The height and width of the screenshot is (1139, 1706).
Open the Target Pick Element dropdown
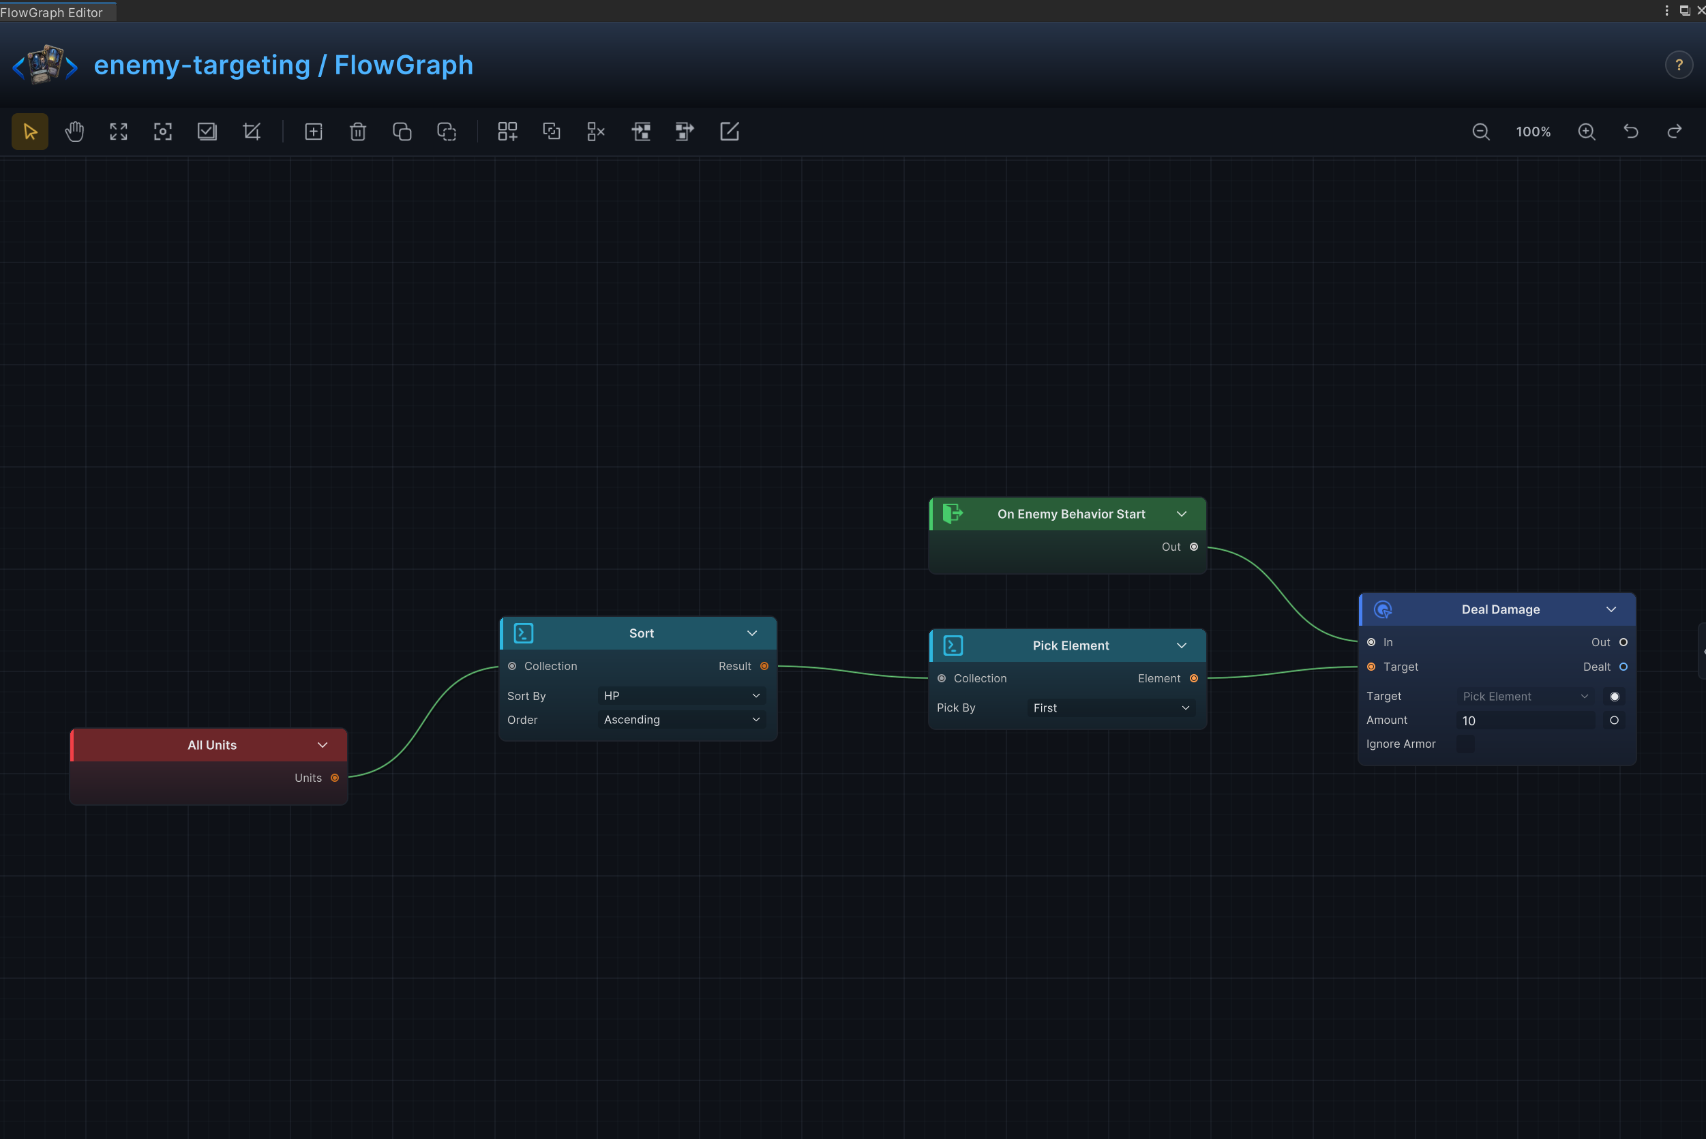(1526, 697)
